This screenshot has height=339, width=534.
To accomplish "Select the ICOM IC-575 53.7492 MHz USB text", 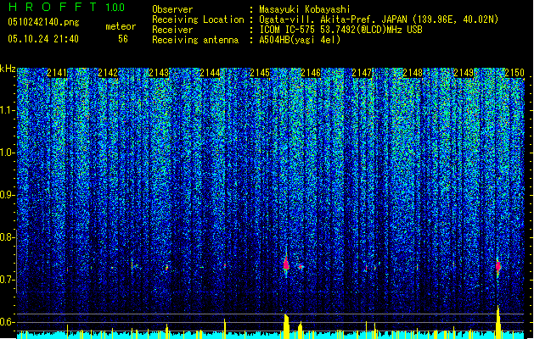I will point(340,30).
